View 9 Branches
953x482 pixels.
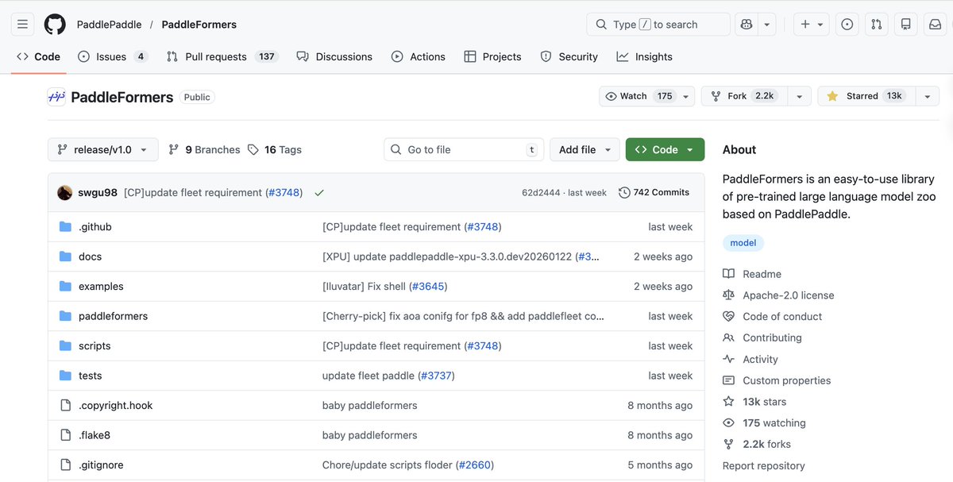coord(205,149)
